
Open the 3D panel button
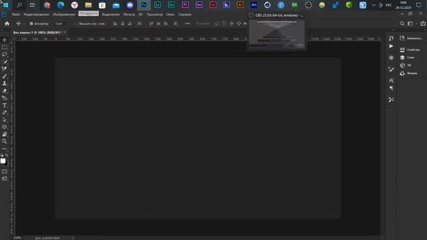pyautogui.click(x=406, y=65)
